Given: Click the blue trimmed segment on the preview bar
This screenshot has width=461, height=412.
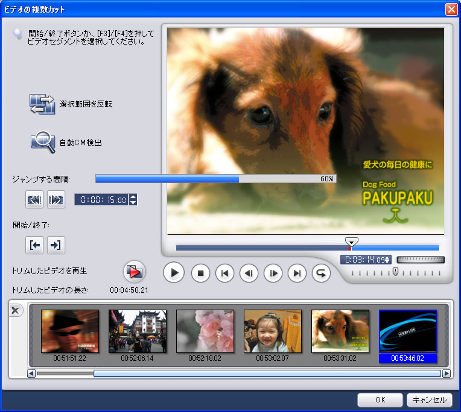Looking at the screenshot, I should (395, 248).
